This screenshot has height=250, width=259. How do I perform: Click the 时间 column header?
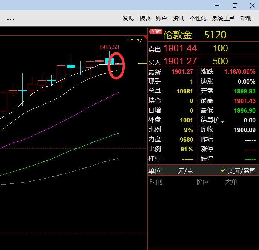point(156,182)
